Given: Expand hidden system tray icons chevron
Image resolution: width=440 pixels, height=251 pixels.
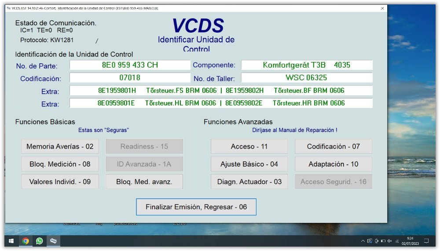Looking at the screenshot, I should [x=363, y=241].
